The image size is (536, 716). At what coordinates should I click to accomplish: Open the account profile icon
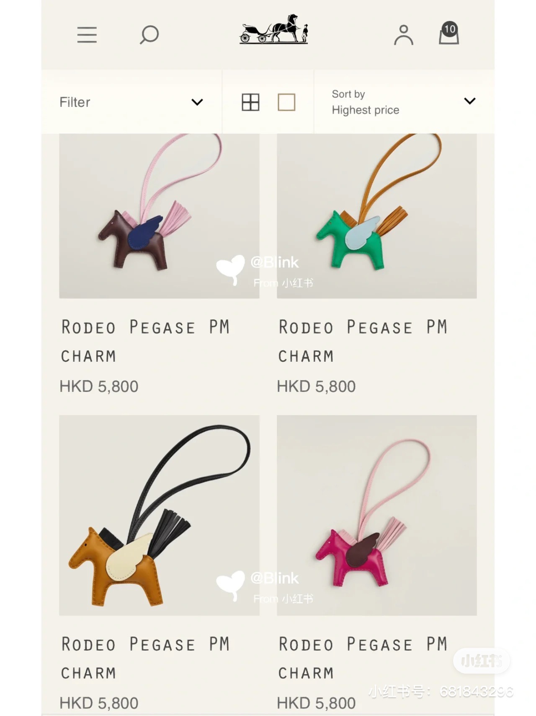(404, 35)
